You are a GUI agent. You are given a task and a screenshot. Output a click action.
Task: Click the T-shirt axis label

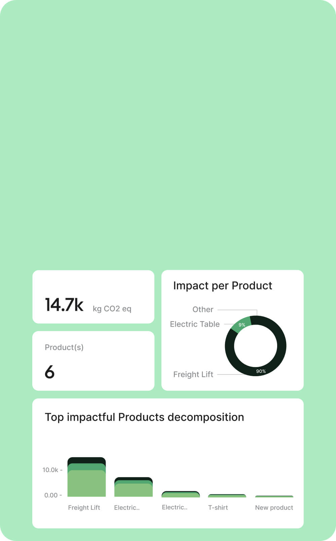(x=218, y=507)
